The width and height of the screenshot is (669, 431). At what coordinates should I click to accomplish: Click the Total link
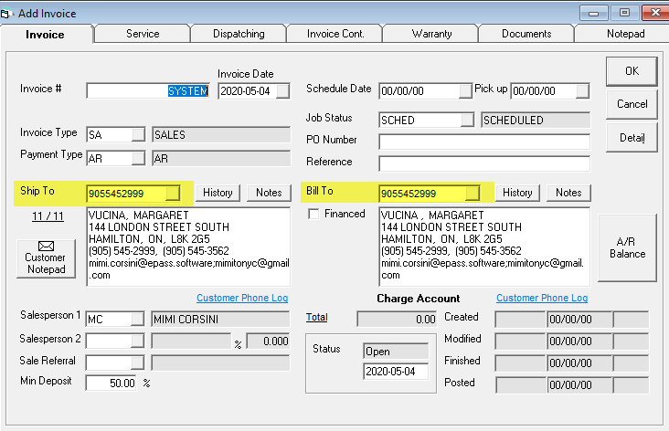316,317
